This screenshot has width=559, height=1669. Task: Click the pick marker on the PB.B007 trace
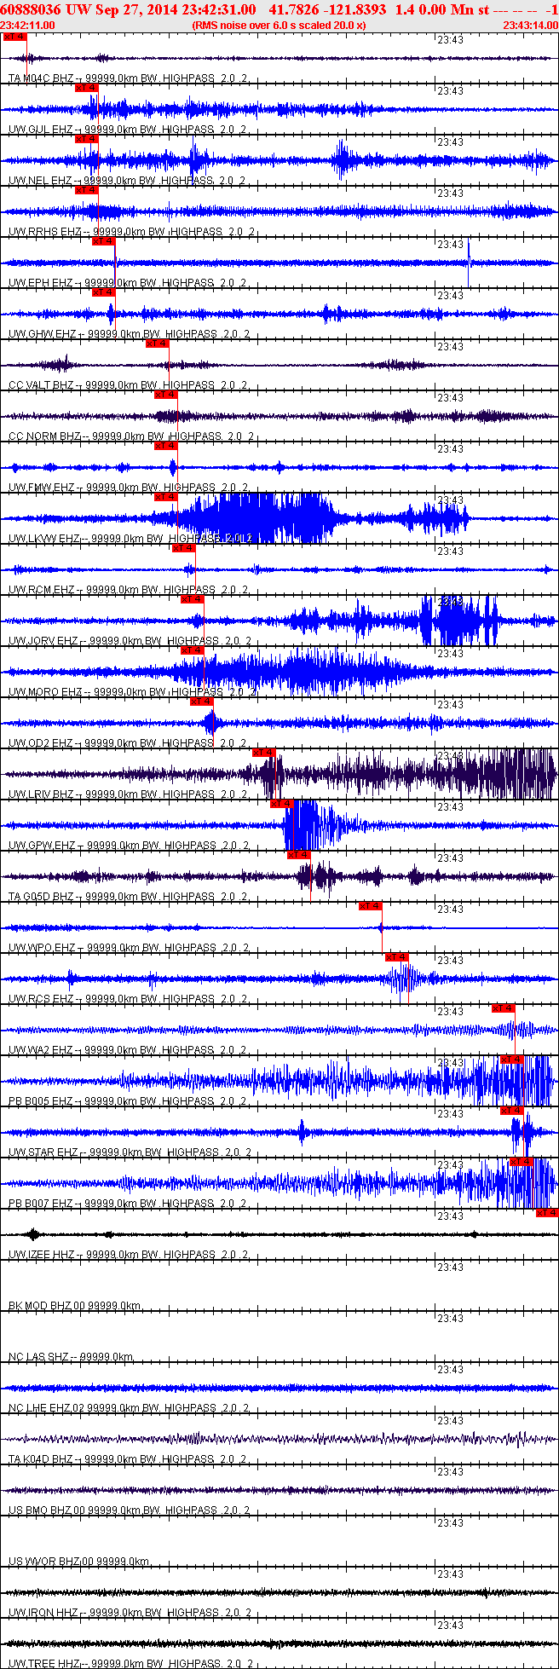521,1162
